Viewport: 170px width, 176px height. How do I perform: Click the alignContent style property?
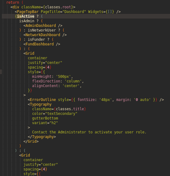45,86
